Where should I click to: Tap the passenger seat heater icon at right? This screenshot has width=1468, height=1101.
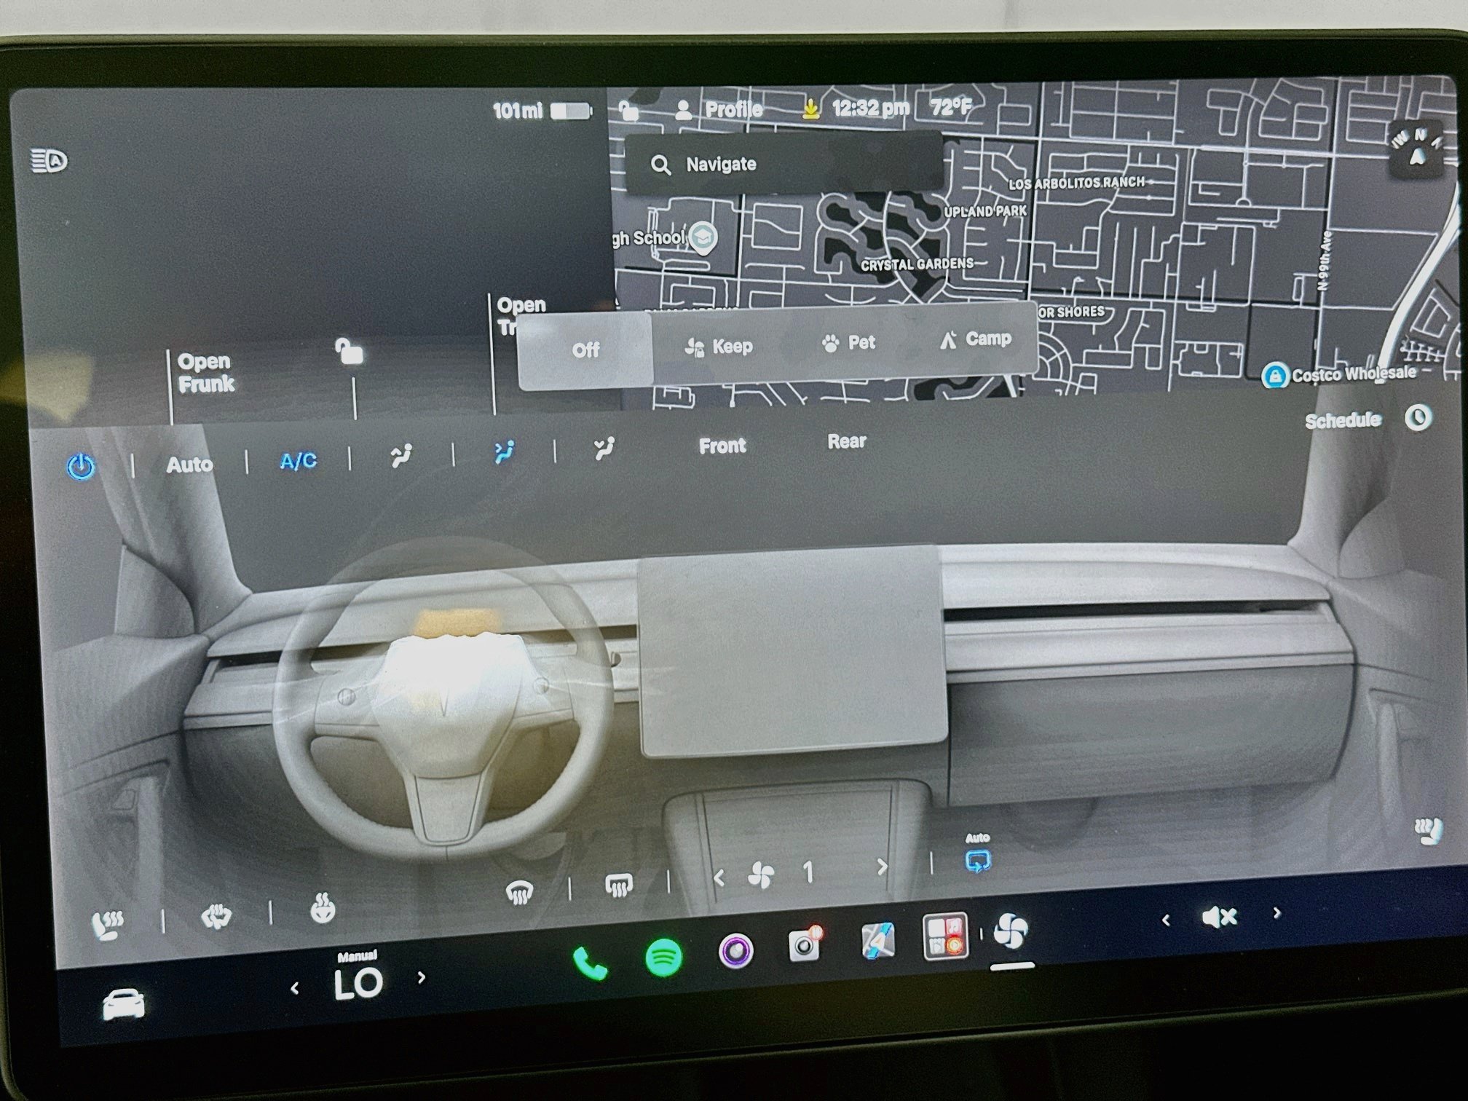point(1427,830)
